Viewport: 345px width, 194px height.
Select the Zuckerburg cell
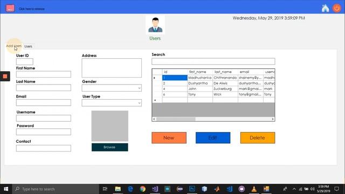point(225,88)
